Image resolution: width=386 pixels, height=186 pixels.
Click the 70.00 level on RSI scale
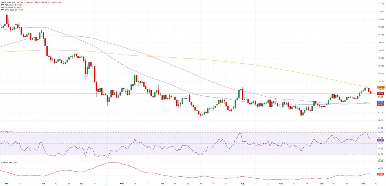pos(381,132)
